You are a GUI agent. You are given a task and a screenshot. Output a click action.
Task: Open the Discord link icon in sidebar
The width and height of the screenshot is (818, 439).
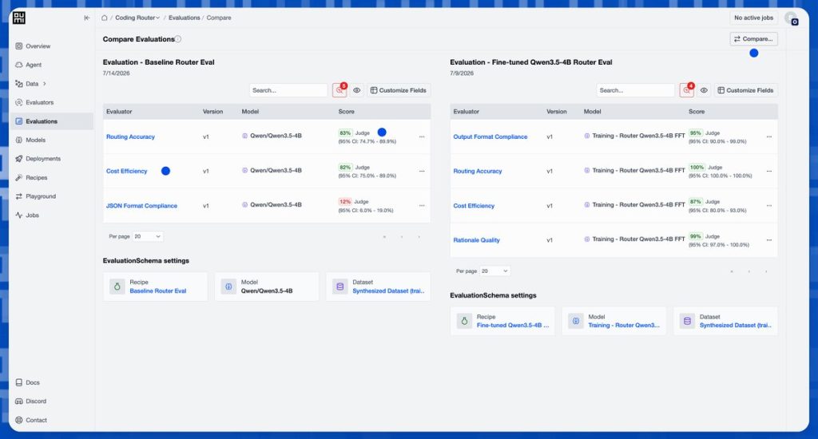coord(19,401)
